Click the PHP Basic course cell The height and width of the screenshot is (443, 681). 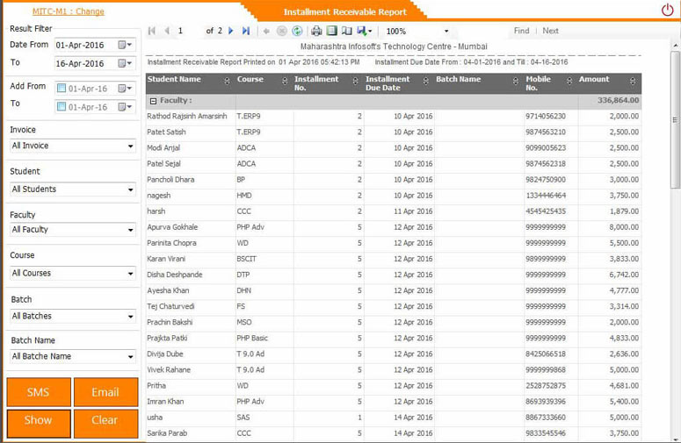point(252,338)
